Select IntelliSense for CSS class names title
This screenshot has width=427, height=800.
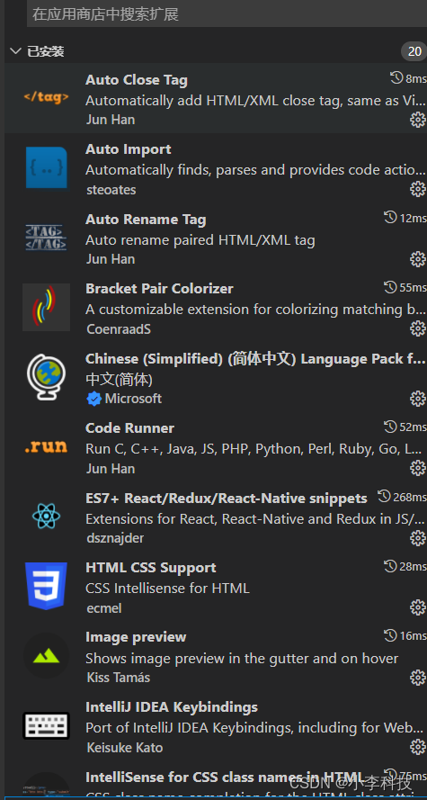pos(225,777)
